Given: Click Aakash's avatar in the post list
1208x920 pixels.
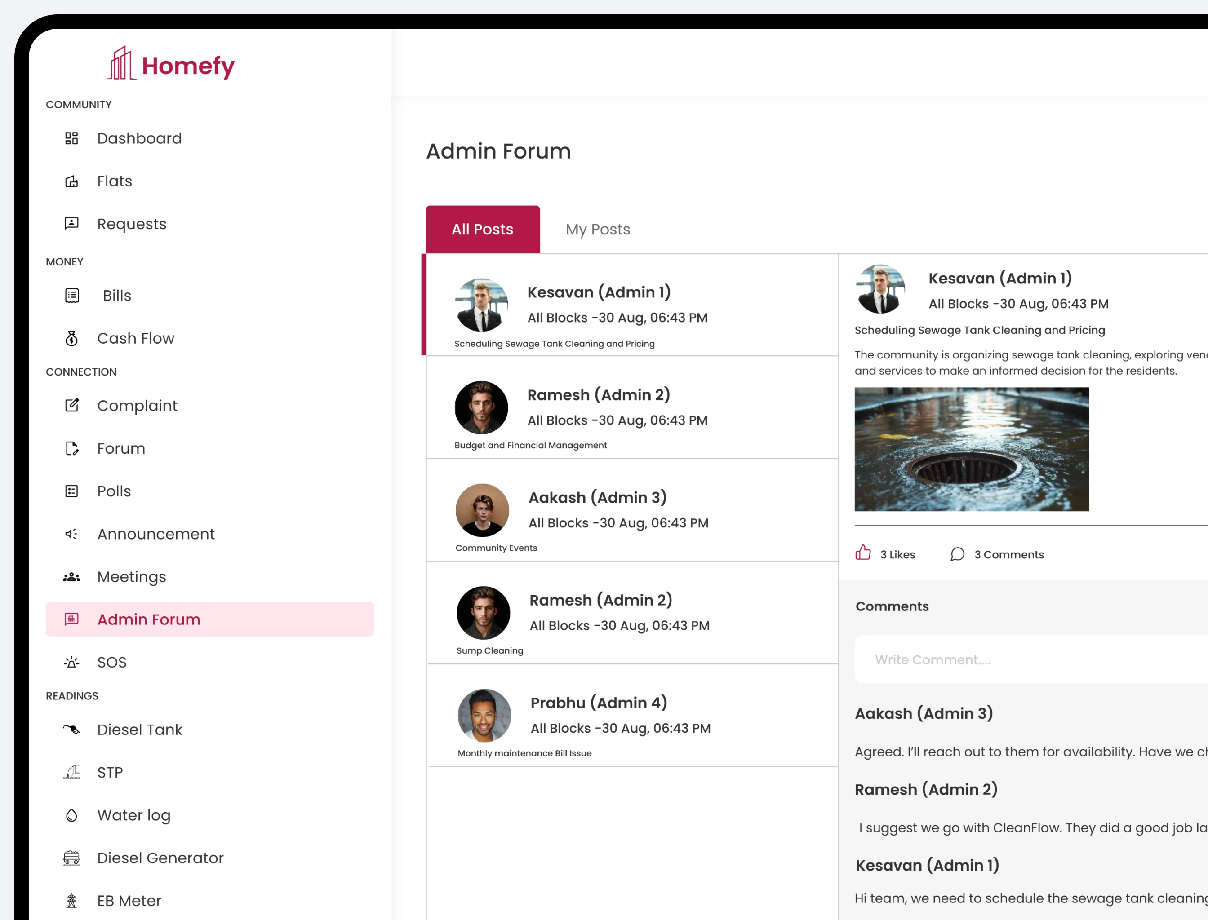Looking at the screenshot, I should click(x=483, y=510).
